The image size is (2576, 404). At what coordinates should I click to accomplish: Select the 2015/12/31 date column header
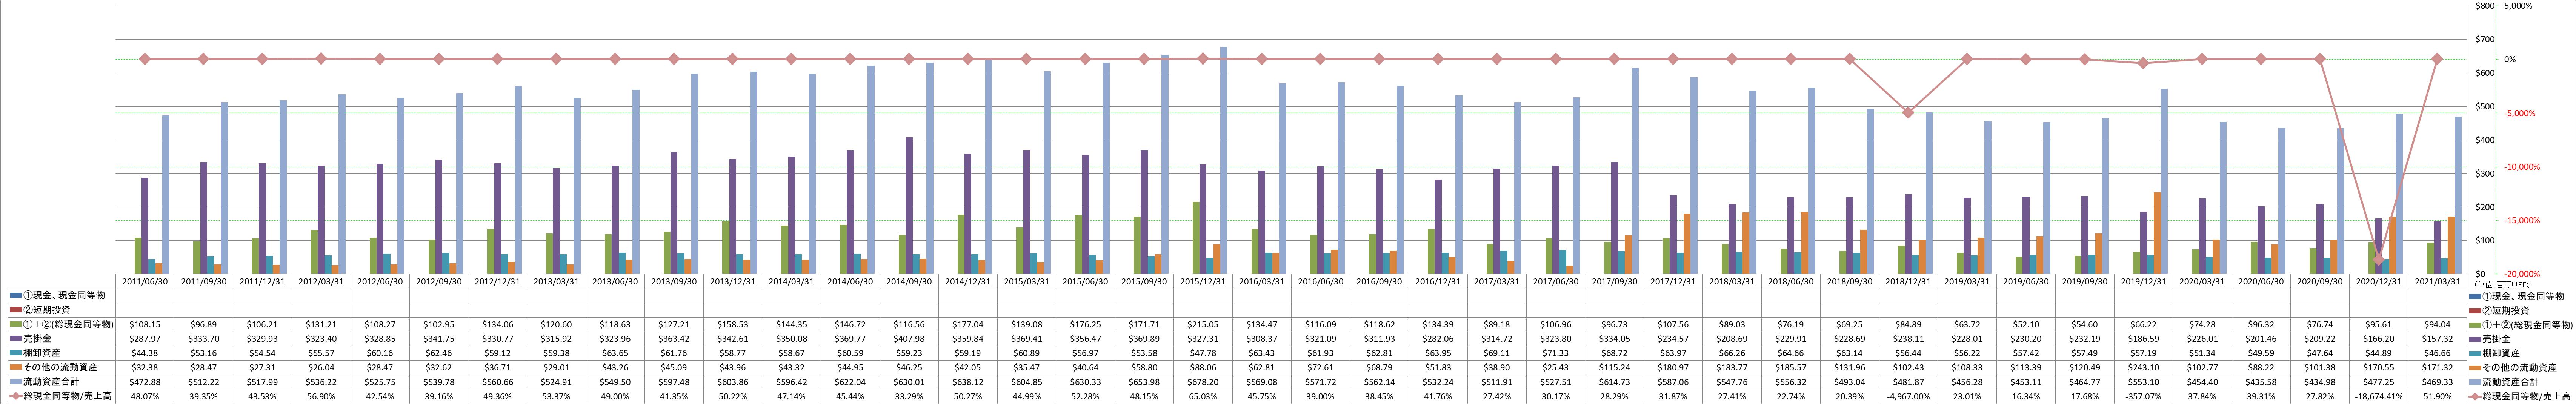click(x=1203, y=282)
